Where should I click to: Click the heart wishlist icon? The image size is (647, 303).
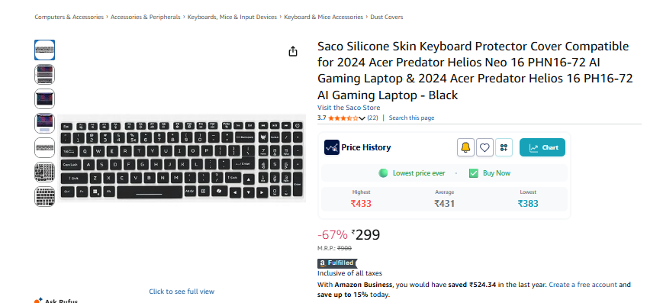[484, 147]
